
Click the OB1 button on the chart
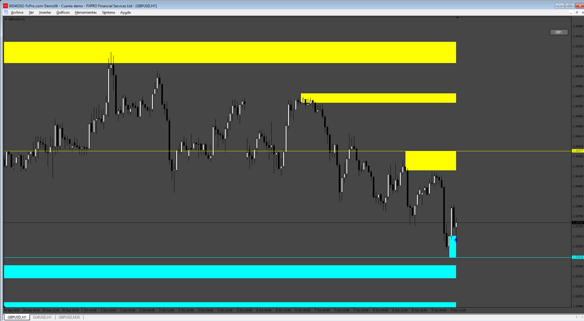tap(559, 32)
